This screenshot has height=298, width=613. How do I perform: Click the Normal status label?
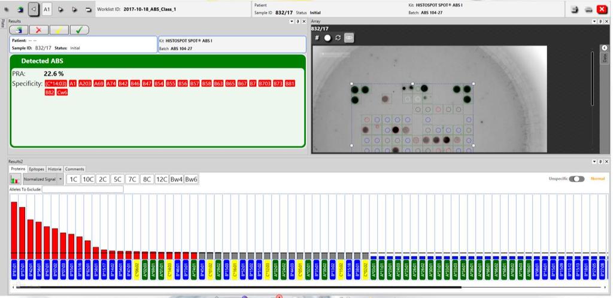598,179
